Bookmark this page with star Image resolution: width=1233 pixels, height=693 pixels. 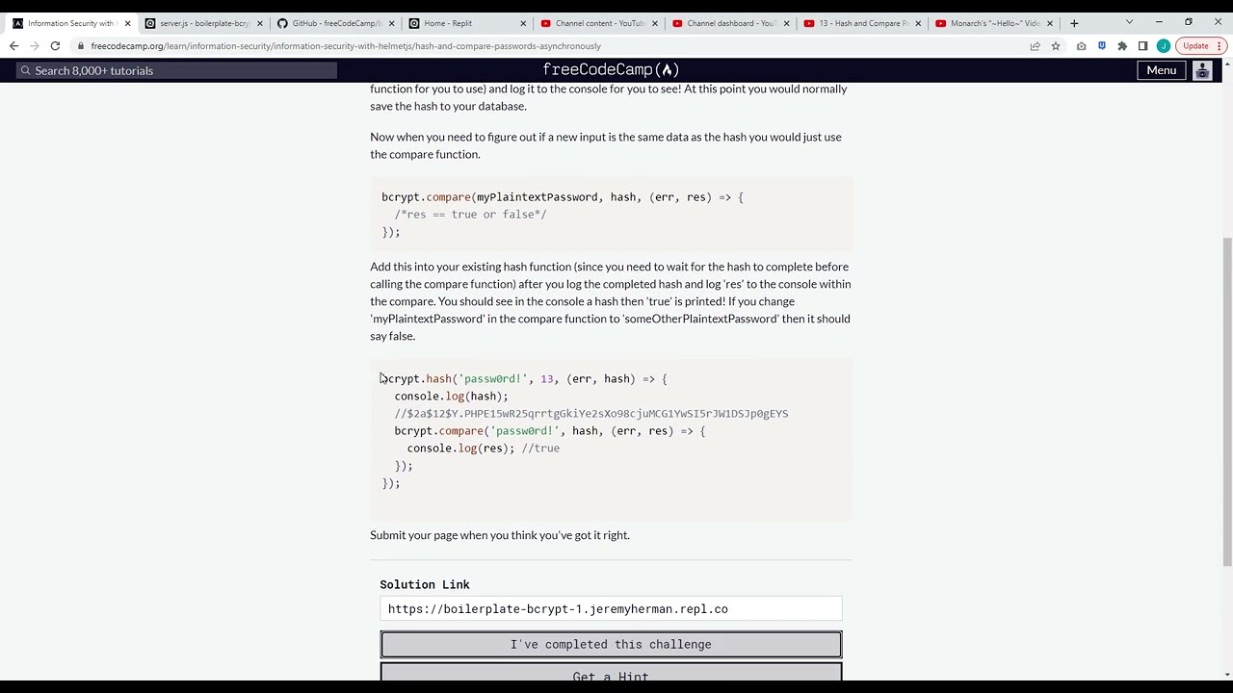(x=1056, y=46)
